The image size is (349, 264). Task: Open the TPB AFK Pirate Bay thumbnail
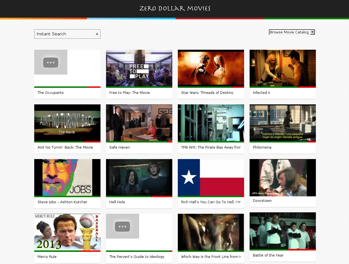pos(211,123)
